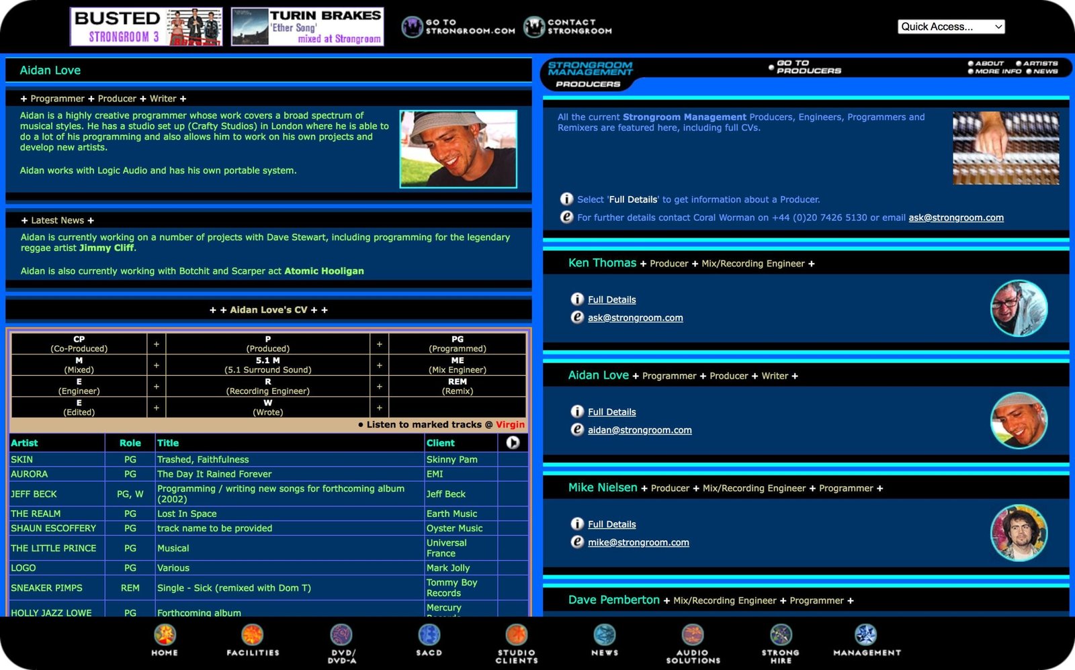This screenshot has width=1075, height=670.
Task: Open the About menu item
Action: [988, 63]
